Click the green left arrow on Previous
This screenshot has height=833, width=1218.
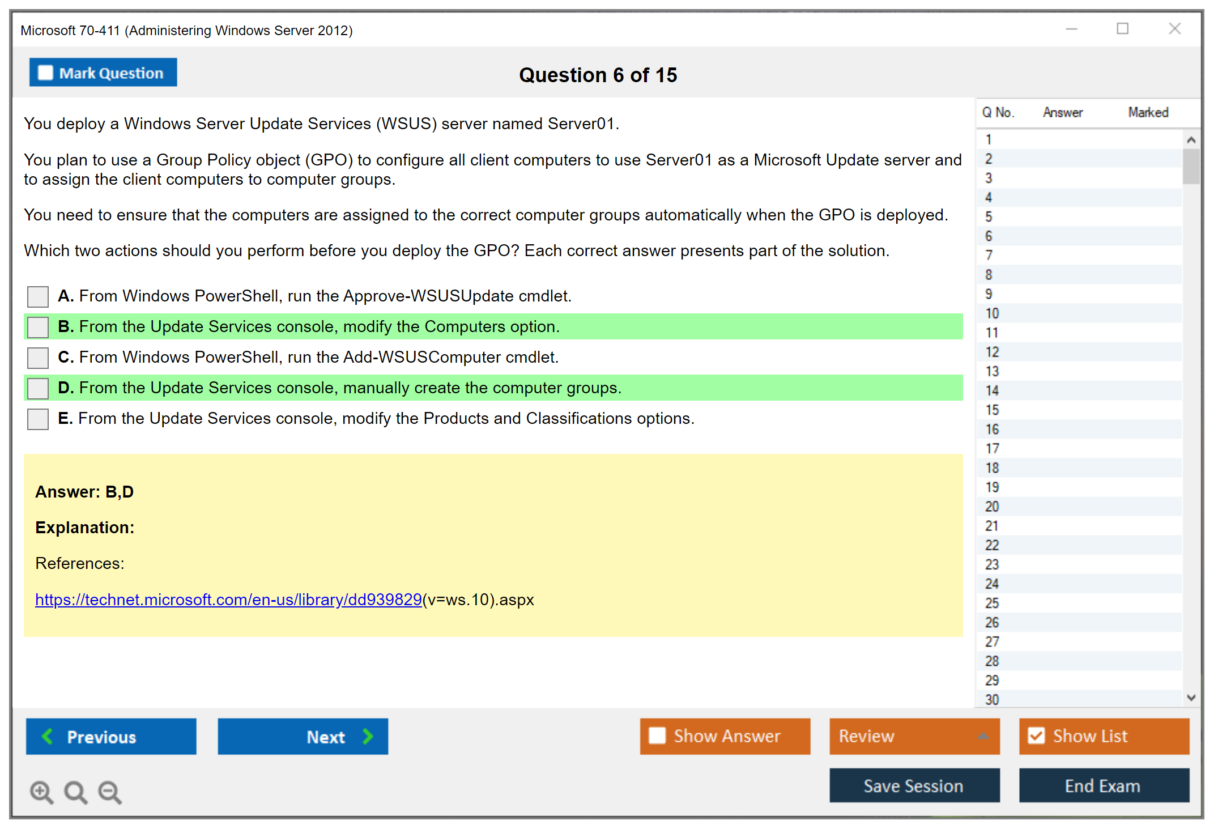pyautogui.click(x=48, y=736)
